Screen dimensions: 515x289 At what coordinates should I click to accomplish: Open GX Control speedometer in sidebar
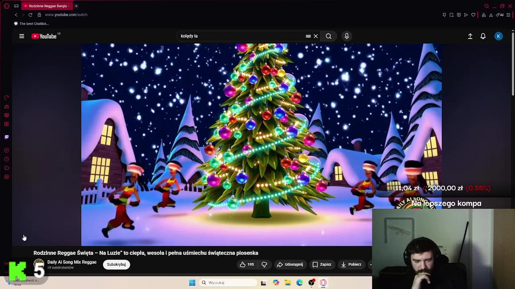(x=6, y=98)
